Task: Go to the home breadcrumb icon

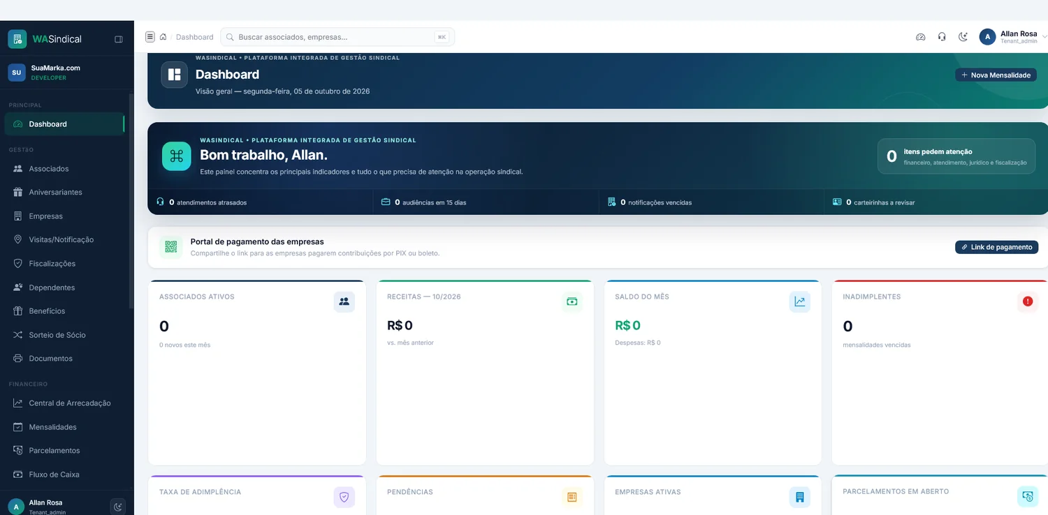Action: coord(163,37)
